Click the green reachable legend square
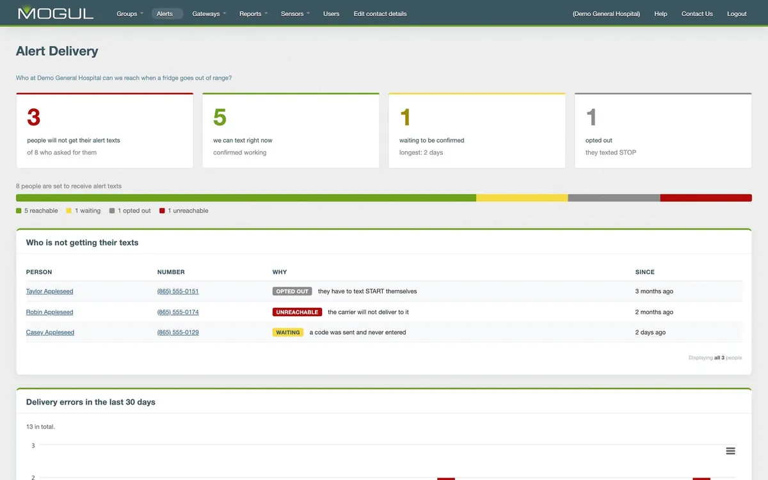768x480 pixels. (19, 211)
